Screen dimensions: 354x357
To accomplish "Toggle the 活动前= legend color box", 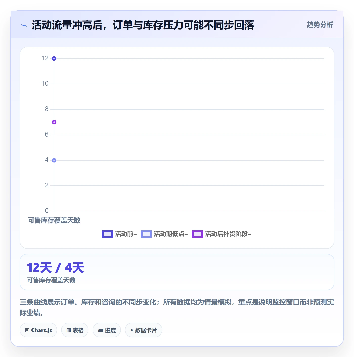I will pyautogui.click(x=107, y=234).
